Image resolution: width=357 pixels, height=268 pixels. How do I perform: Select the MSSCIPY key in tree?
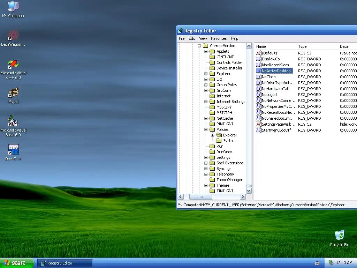click(x=224, y=107)
